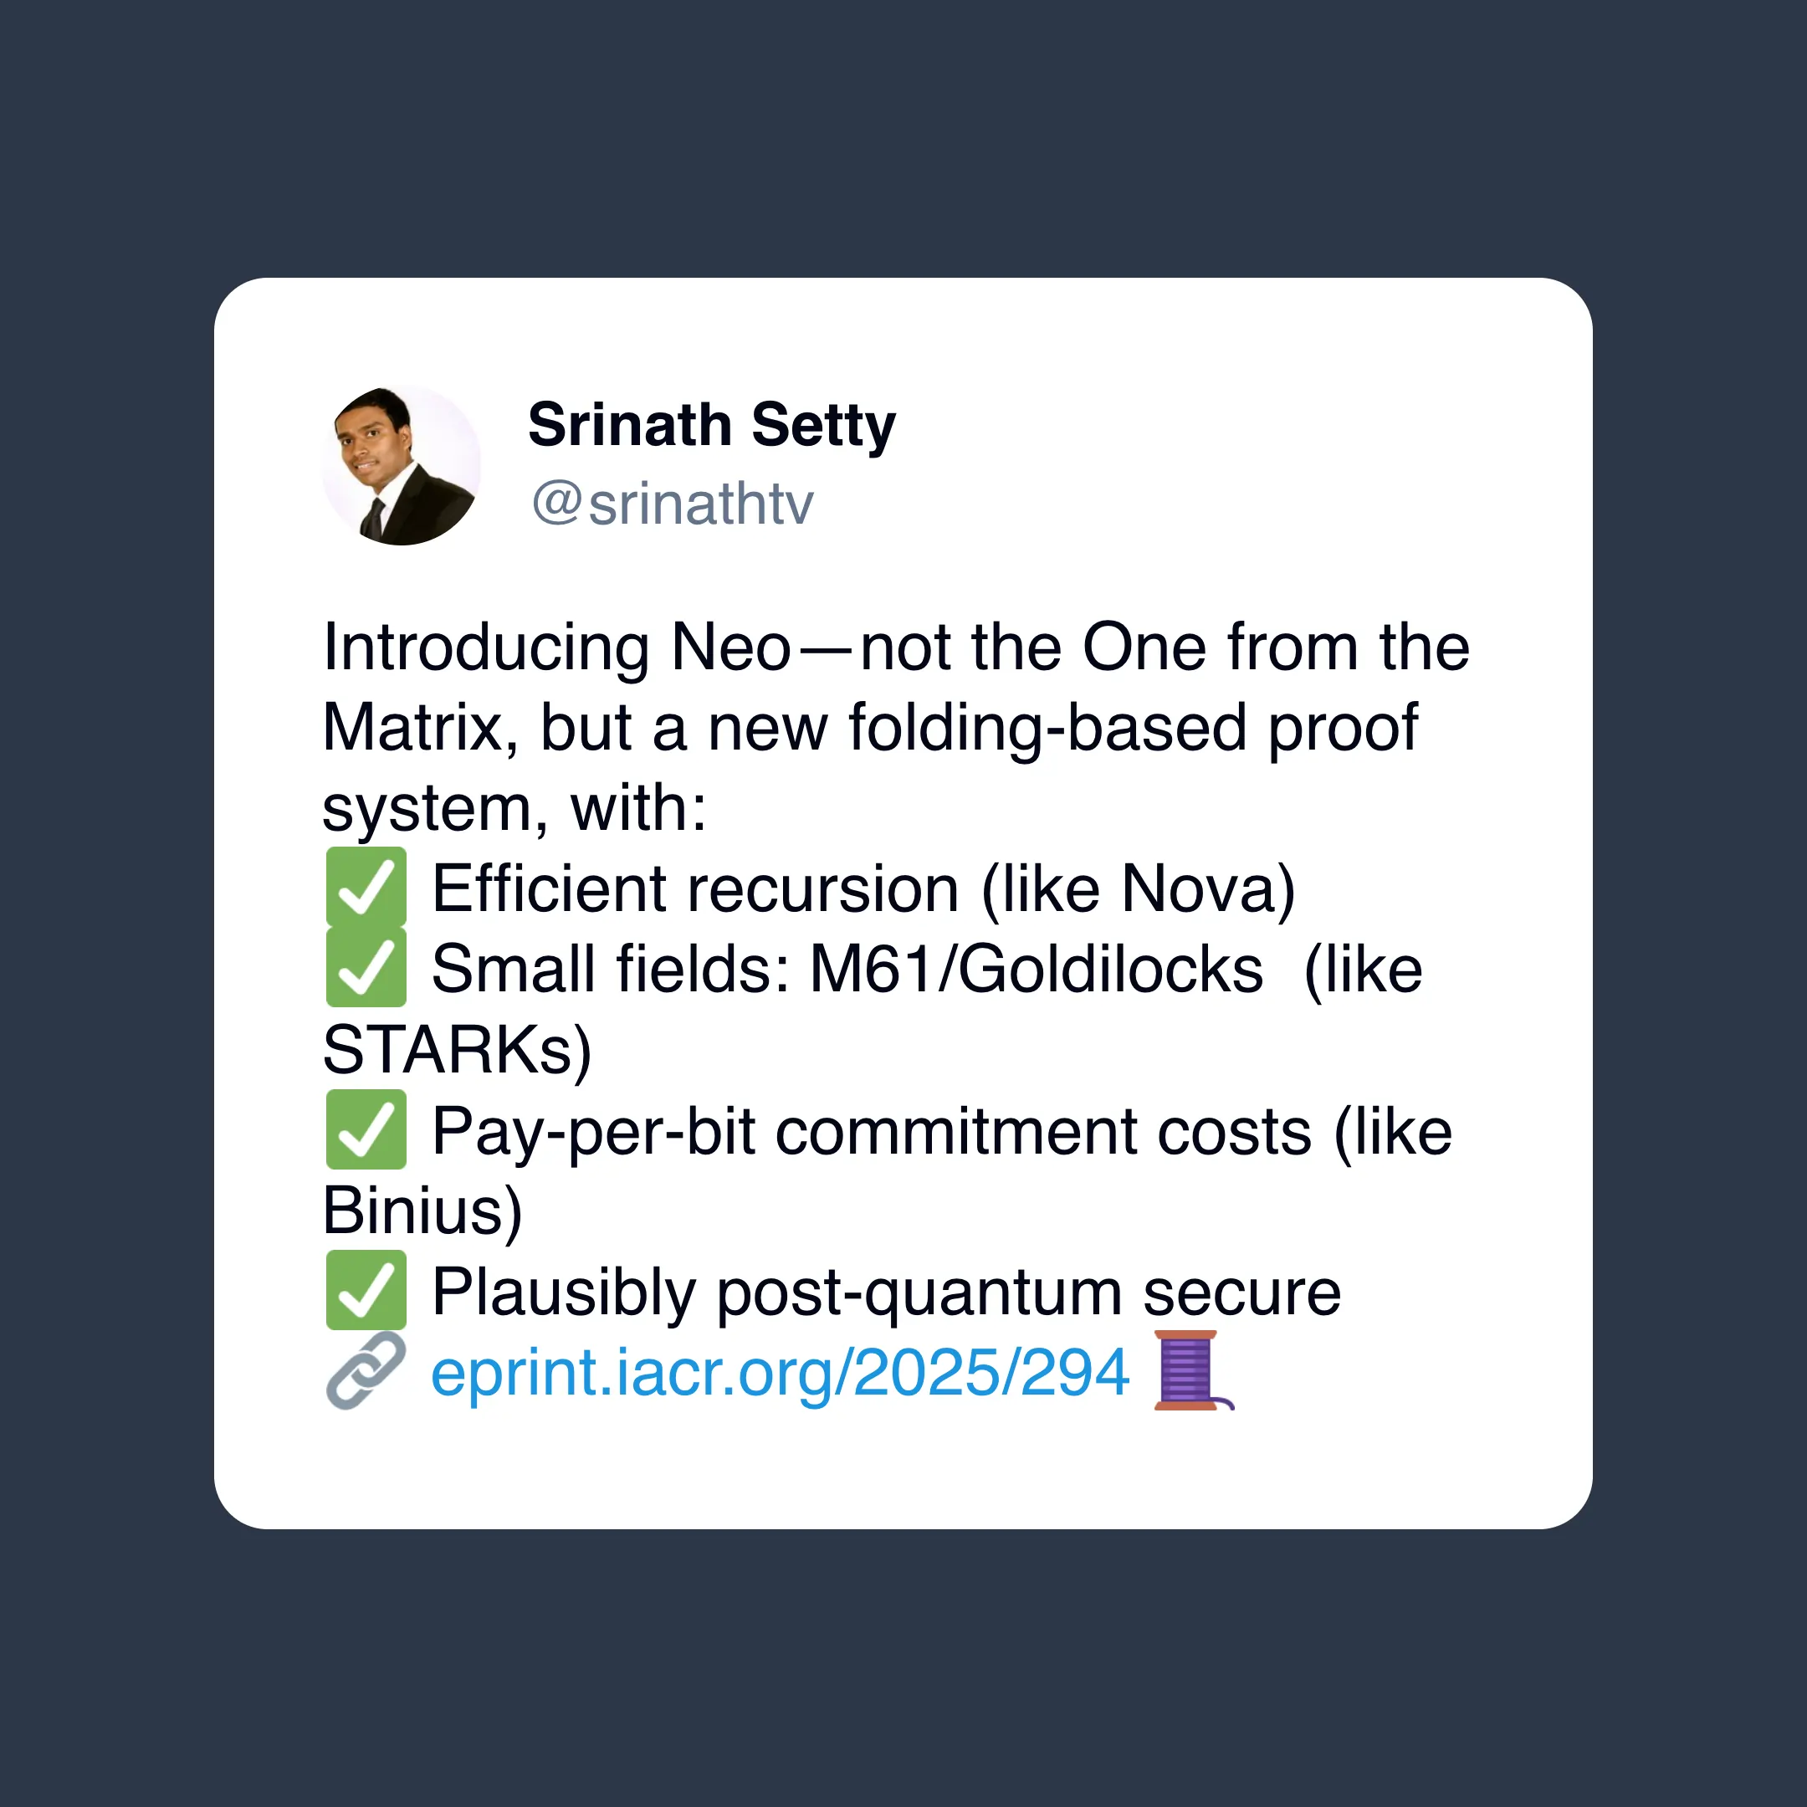This screenshot has height=1807, width=1807.
Task: Click the @srinathtv handle
Action: [673, 504]
